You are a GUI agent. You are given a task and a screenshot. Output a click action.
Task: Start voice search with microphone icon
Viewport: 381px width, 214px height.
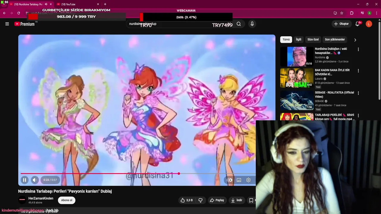[252, 24]
